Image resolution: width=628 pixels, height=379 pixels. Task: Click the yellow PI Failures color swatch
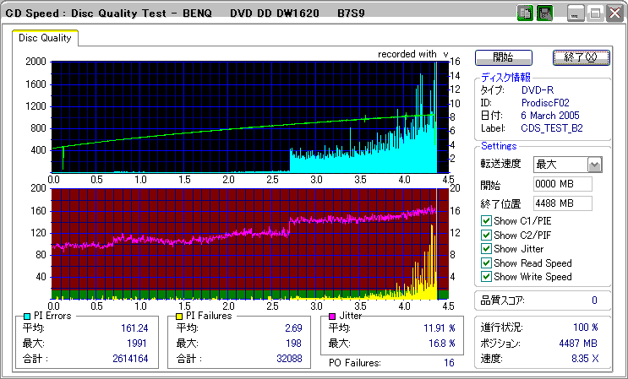[x=180, y=317]
